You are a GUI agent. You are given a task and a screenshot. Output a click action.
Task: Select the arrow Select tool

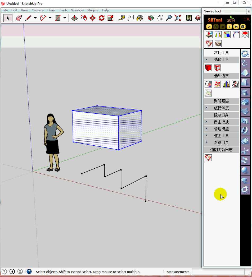[8, 18]
